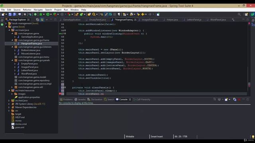The image size is (255, 143).
Task: Switch to the EmptyPanel.java editor tab
Action: click(97, 19)
